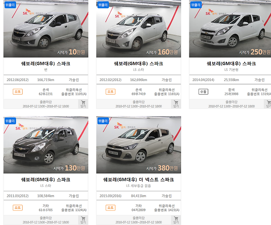Image resolution: width=271 pixels, height=225 pixels.
Task: Click cart icon on 250만원 listing
Action: (268, 104)
